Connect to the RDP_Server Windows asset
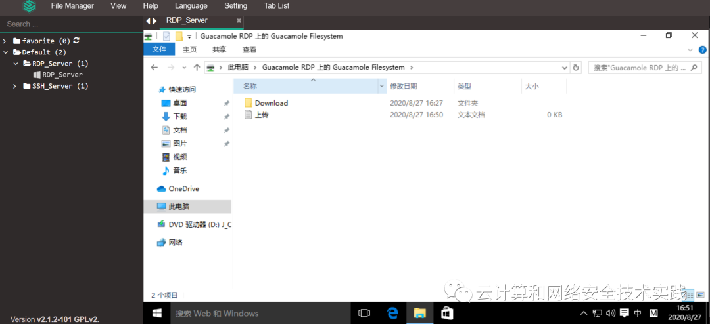 click(58, 75)
